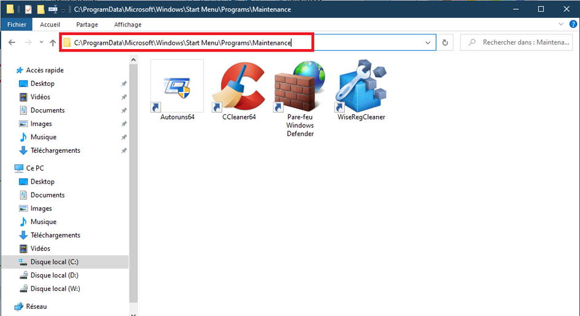Refresh the Maintenance folder view
Image resolution: width=580 pixels, height=316 pixels.
(x=445, y=42)
